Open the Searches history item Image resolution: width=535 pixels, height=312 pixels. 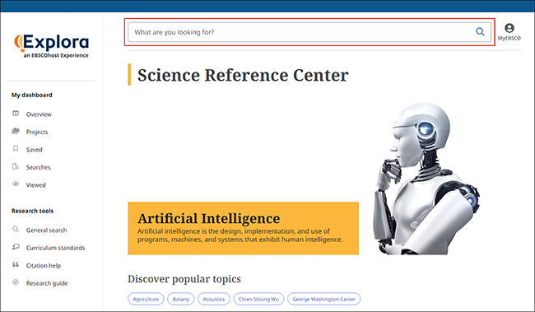[x=38, y=168]
